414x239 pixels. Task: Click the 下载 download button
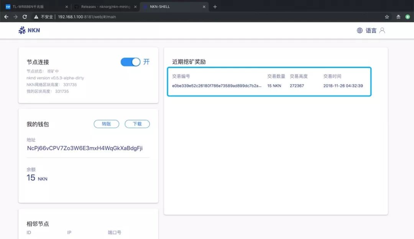click(137, 124)
